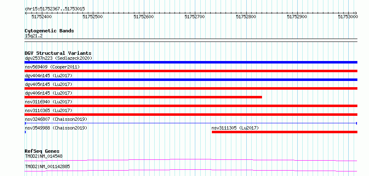Open variant label nsv3111305 (Lu2017)
369x176 pixels.
point(235,128)
